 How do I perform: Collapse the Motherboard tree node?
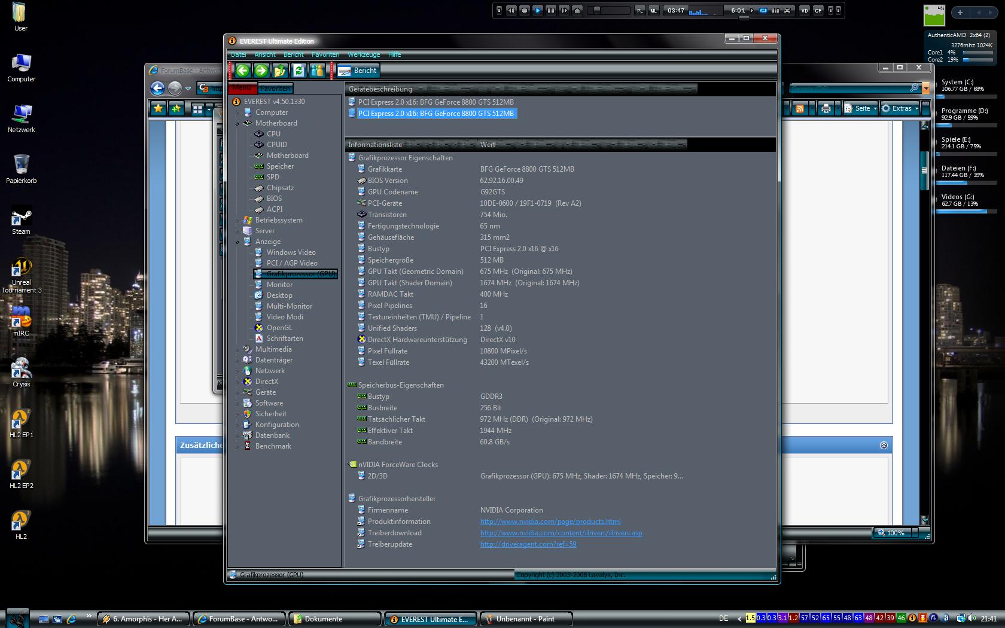(237, 123)
